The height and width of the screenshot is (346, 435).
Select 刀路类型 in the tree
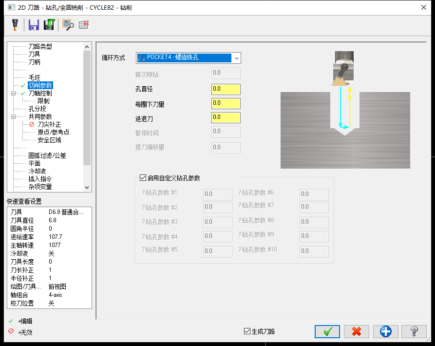pos(40,46)
